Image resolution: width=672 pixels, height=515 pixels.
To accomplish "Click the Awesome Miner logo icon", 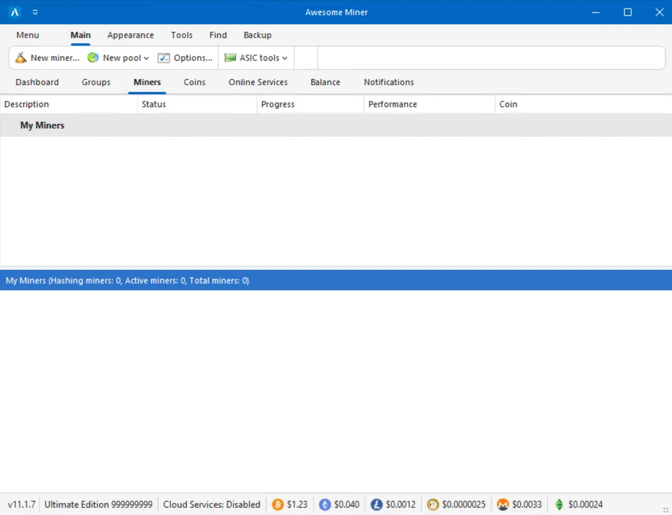I will tap(15, 12).
